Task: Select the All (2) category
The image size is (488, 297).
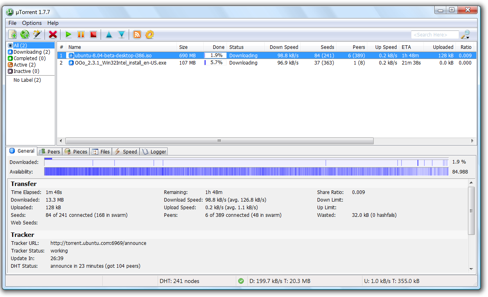Action: [31, 45]
